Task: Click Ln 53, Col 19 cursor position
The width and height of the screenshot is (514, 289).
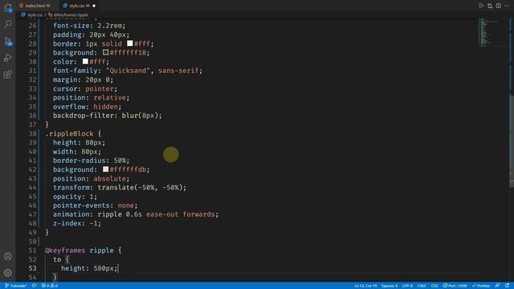Action: [365, 286]
